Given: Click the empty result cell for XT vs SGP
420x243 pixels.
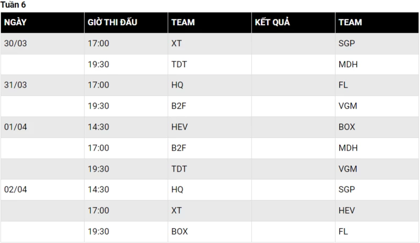Looking at the screenshot, I should 293,44.
